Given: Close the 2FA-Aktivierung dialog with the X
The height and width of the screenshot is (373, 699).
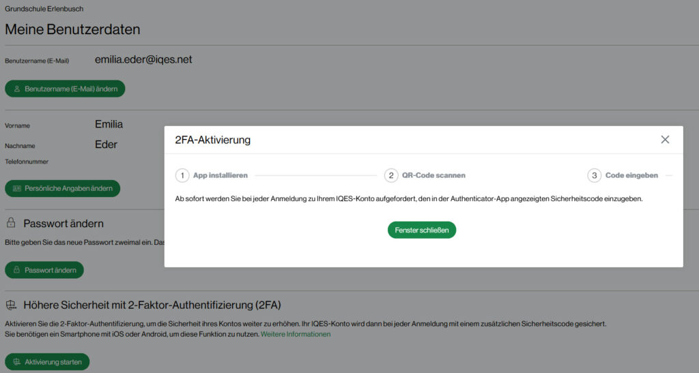Looking at the screenshot, I should click(665, 140).
